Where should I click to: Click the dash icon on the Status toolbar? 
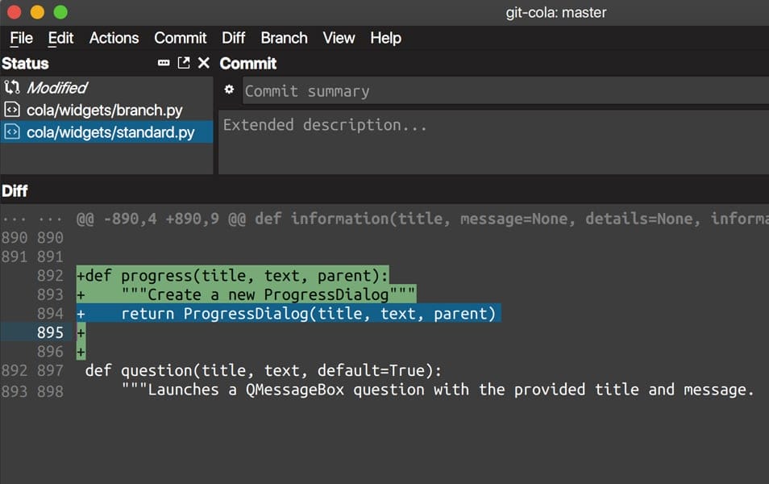click(x=162, y=63)
